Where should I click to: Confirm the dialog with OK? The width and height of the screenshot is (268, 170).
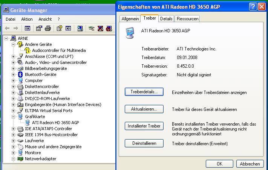[219, 164]
